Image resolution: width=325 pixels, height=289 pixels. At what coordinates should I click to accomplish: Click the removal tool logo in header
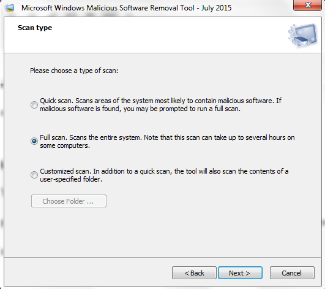302,35
